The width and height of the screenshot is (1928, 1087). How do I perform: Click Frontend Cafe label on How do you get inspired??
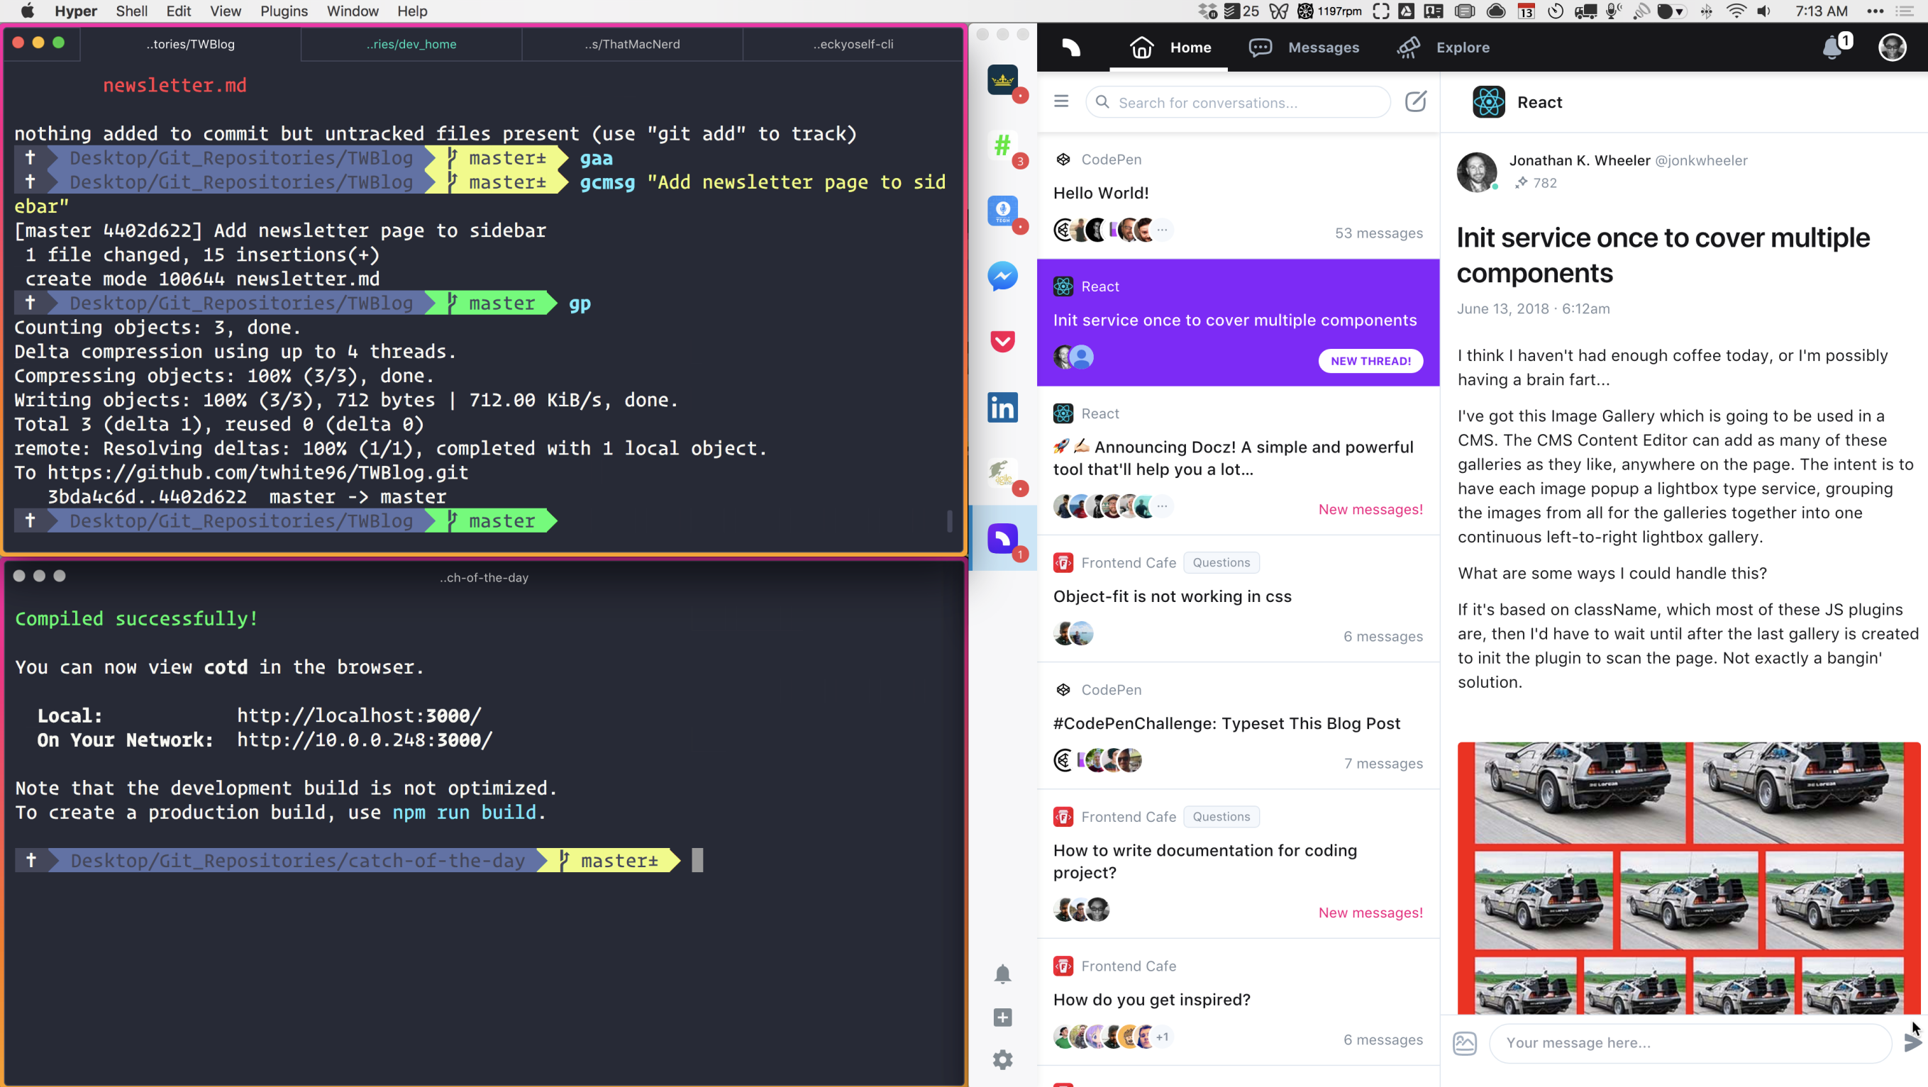pos(1129,966)
